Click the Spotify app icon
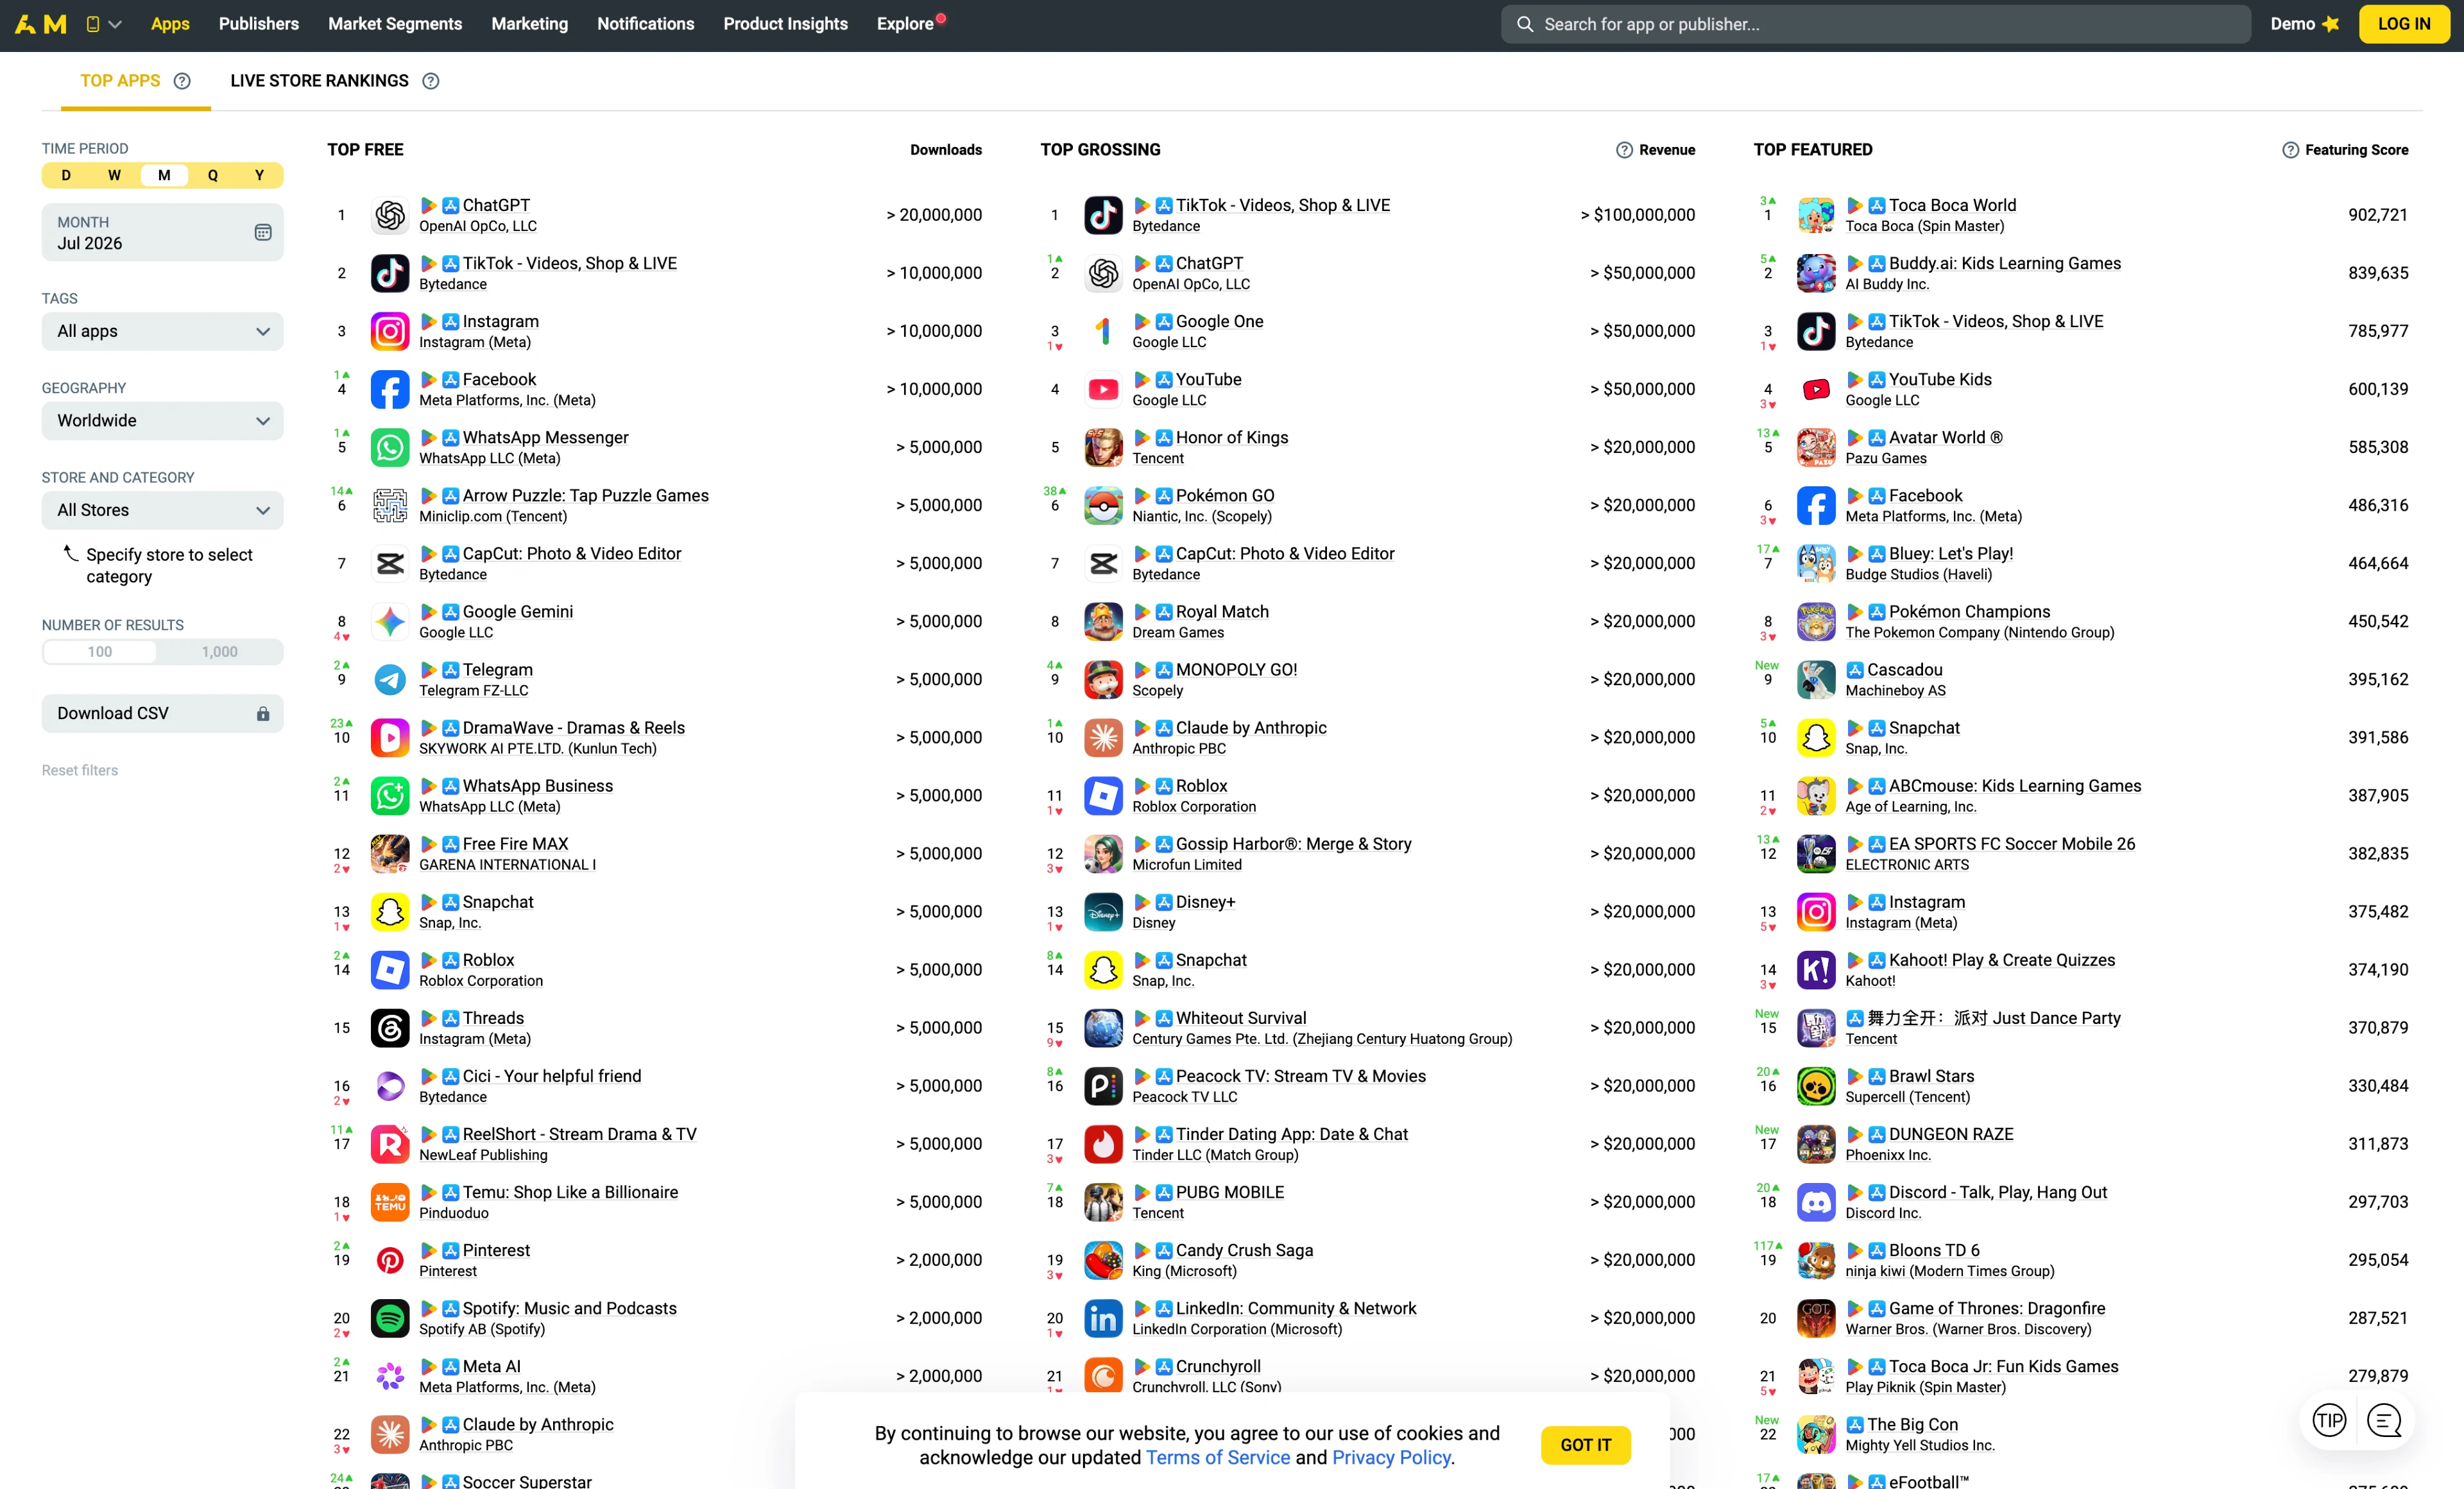2464x1489 pixels. [390, 1318]
